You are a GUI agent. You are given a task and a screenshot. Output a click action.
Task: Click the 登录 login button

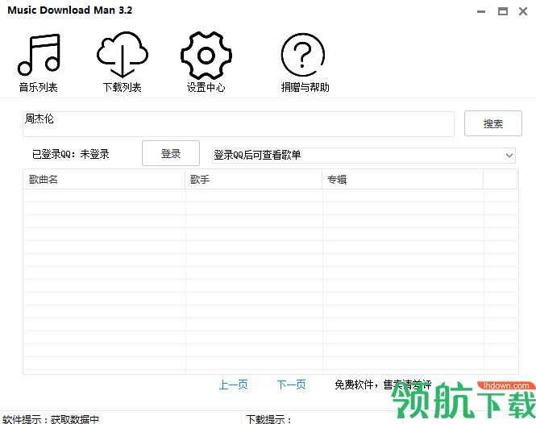pos(171,153)
